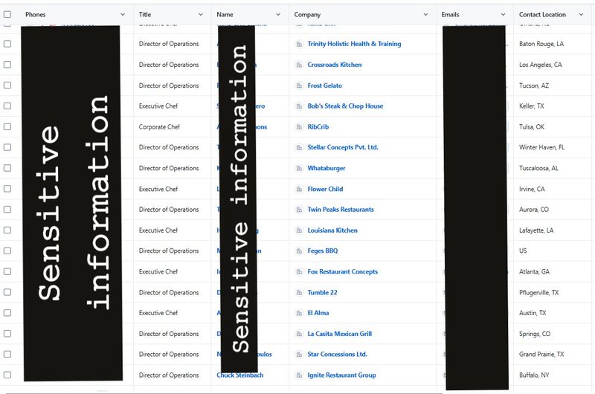Open the La Casita Mexican Grill link

pos(340,334)
